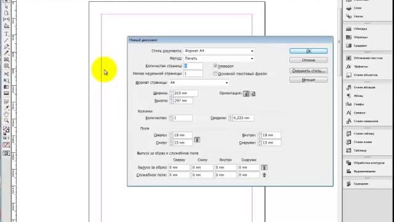Click the Отмена (Cancel) button

(308, 60)
